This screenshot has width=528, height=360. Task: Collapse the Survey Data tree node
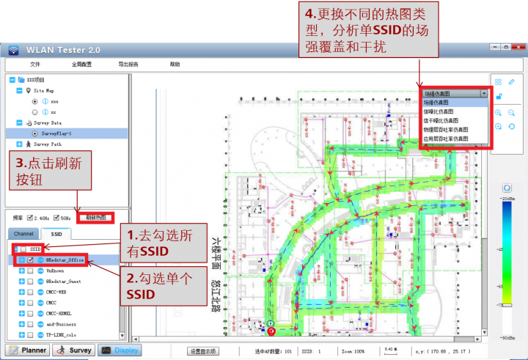[x=19, y=123]
